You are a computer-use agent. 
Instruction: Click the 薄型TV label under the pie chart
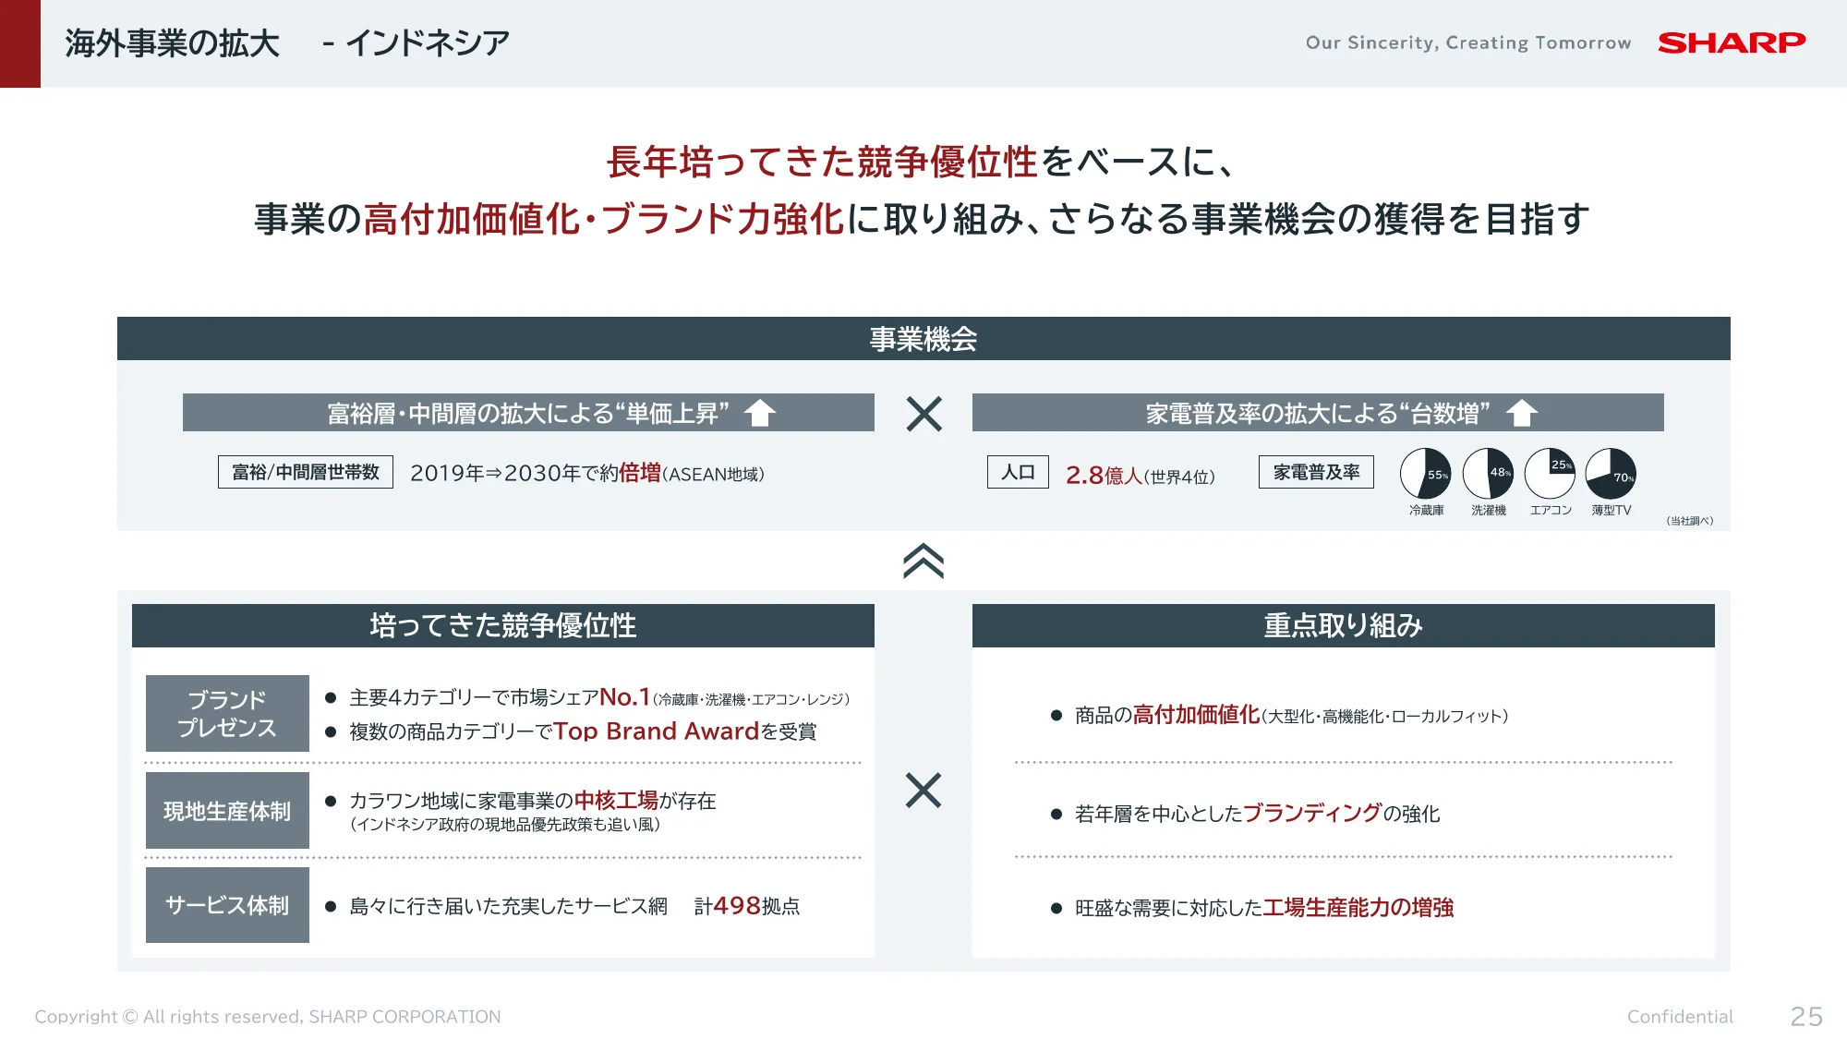coord(1612,510)
